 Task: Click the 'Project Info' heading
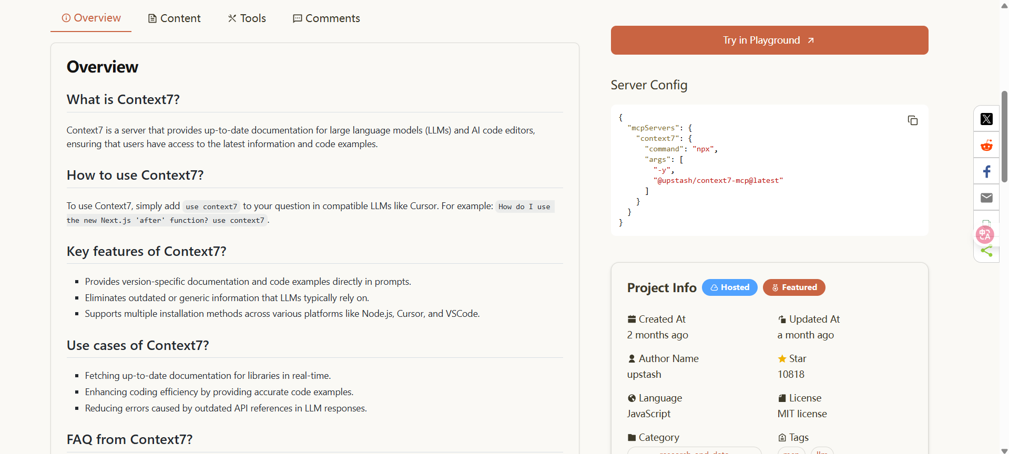(661, 287)
